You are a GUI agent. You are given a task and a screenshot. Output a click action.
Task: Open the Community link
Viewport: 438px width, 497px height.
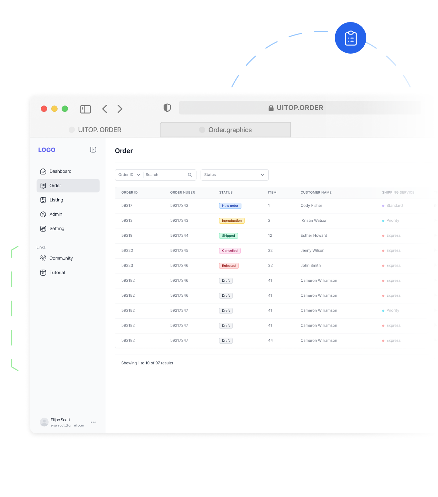point(61,258)
